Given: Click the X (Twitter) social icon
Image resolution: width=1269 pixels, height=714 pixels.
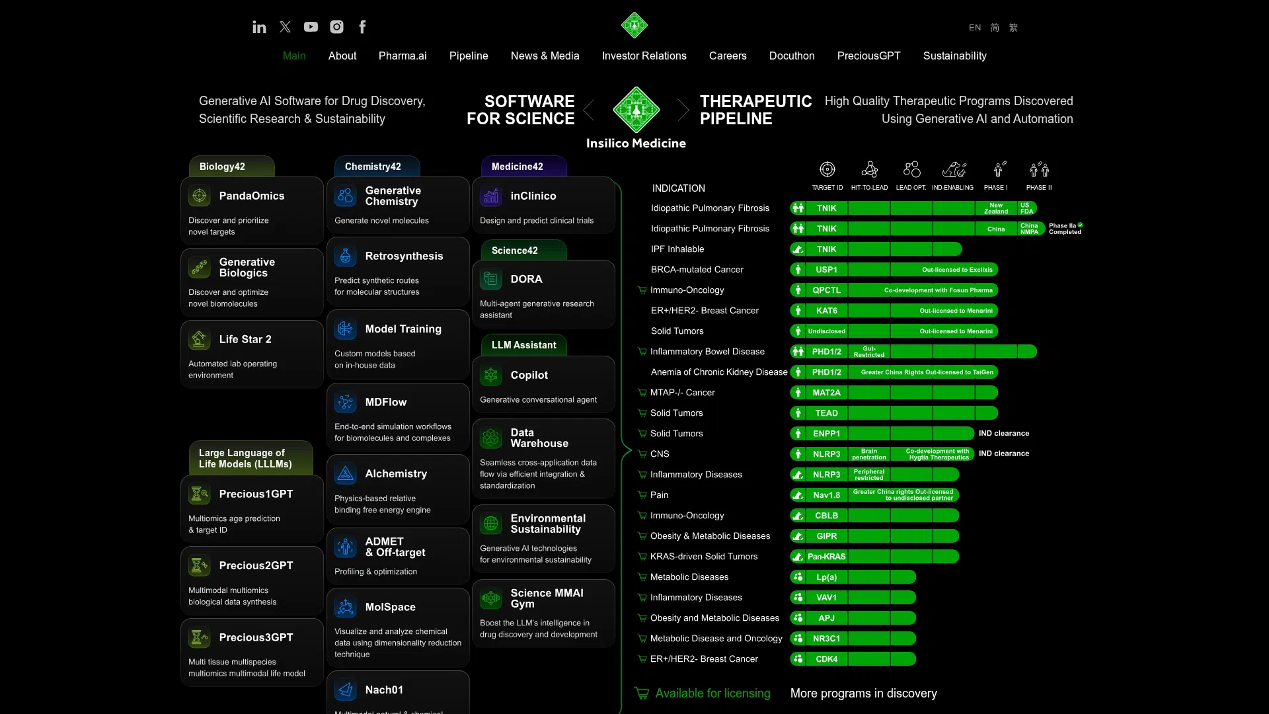Looking at the screenshot, I should (285, 27).
